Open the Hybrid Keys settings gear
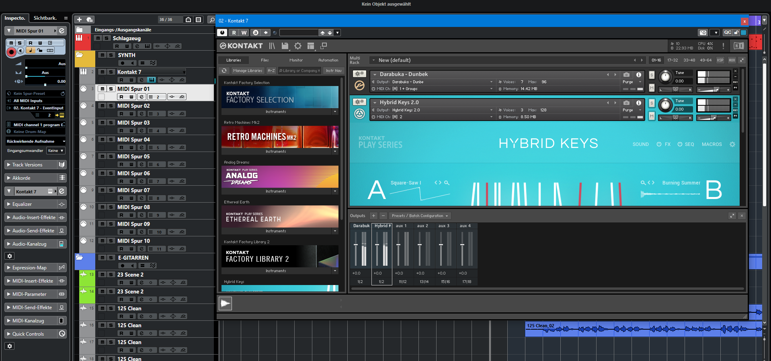771x361 pixels. [x=732, y=144]
